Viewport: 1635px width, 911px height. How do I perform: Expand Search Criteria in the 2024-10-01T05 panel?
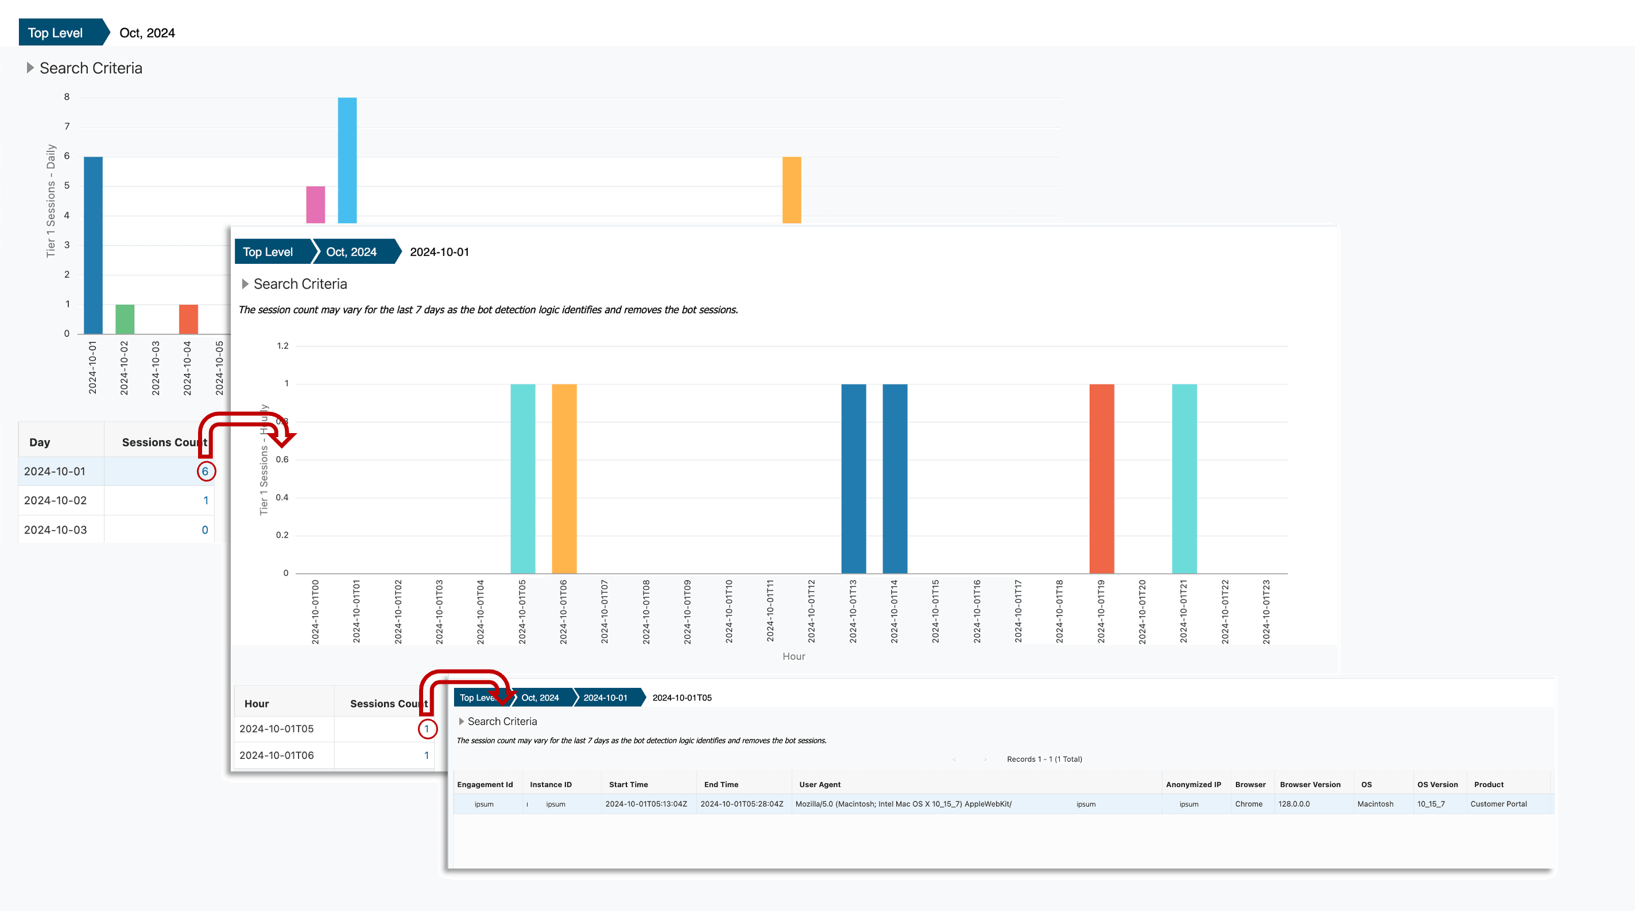point(462,721)
